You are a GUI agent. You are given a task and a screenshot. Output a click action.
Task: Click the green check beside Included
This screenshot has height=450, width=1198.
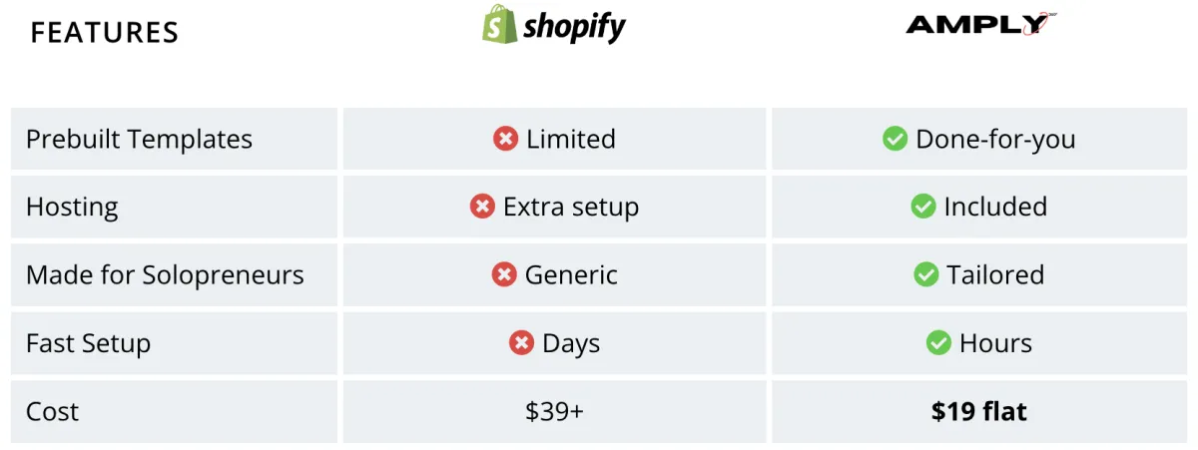pos(922,207)
